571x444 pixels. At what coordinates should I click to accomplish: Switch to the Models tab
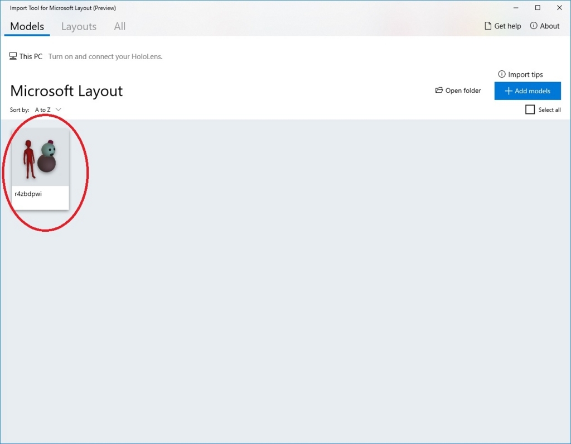click(27, 26)
